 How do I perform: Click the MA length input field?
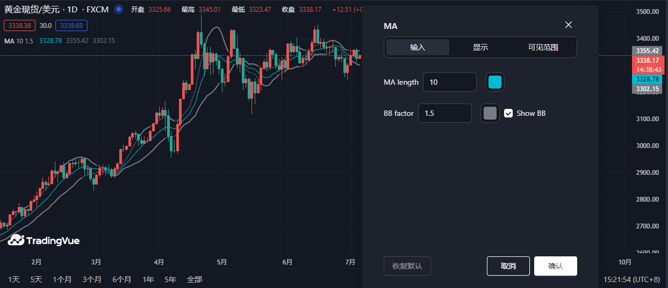tap(449, 82)
